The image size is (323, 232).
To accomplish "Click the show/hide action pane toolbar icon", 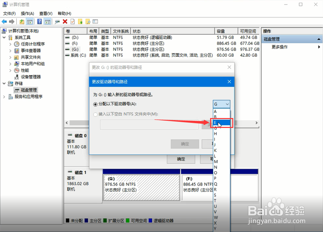I will 47,21.
